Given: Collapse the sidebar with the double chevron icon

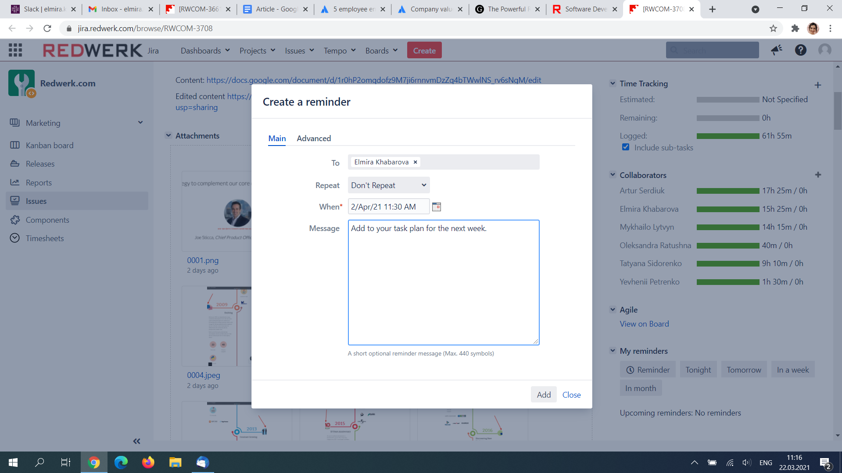Looking at the screenshot, I should [x=136, y=441].
